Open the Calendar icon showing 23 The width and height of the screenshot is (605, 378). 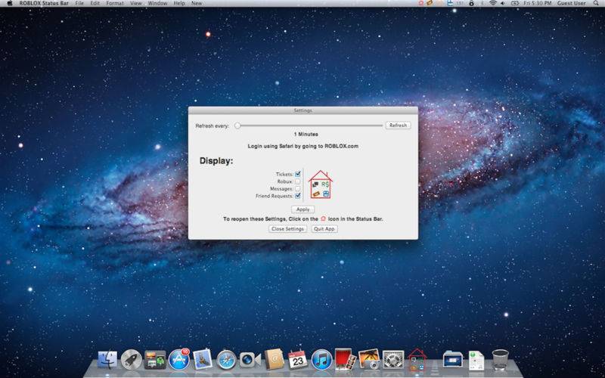pos(297,361)
